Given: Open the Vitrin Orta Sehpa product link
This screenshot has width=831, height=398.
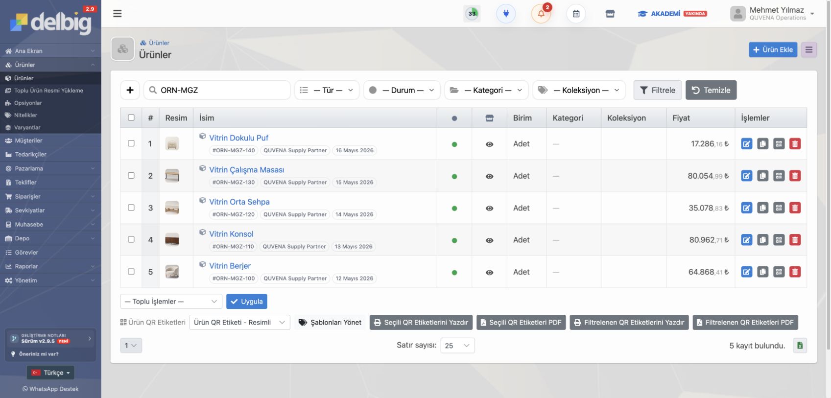Looking at the screenshot, I should 239,202.
